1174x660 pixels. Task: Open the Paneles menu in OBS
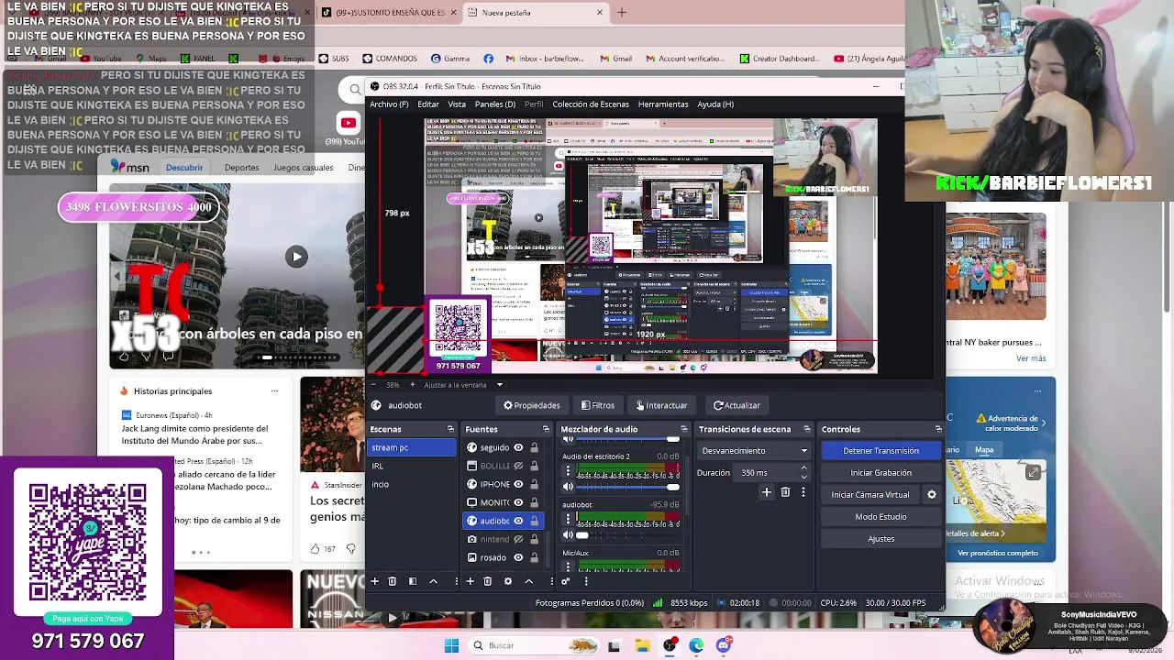pyautogui.click(x=494, y=104)
